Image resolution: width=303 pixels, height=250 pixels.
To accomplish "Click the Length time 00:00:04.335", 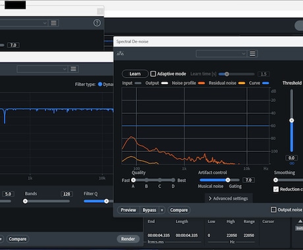I will tap(186, 236).
